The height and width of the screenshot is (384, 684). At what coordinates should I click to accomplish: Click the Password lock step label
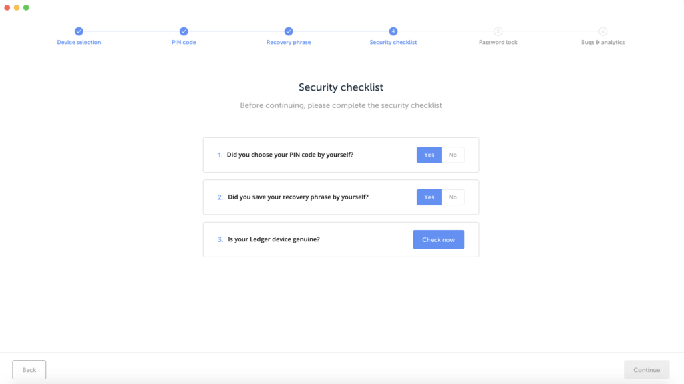[498, 42]
